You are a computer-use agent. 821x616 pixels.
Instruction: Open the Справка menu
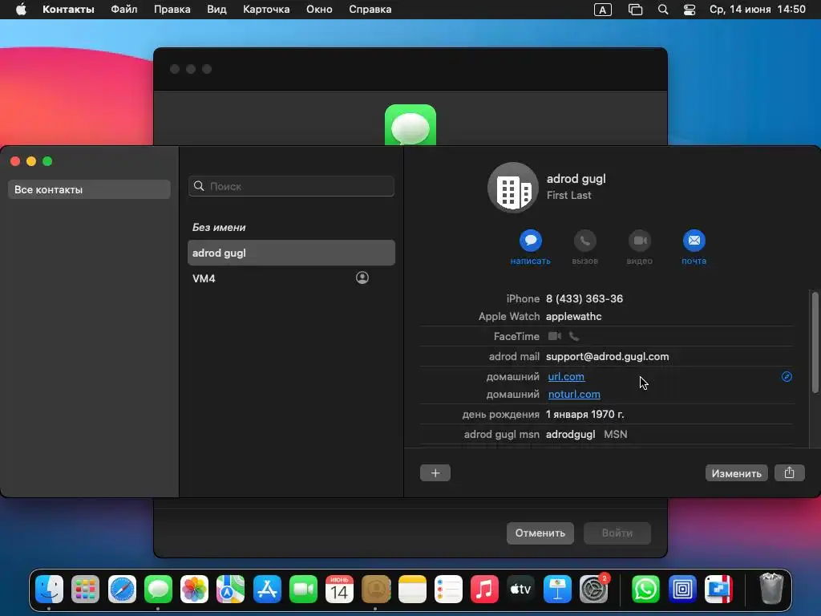coord(370,10)
